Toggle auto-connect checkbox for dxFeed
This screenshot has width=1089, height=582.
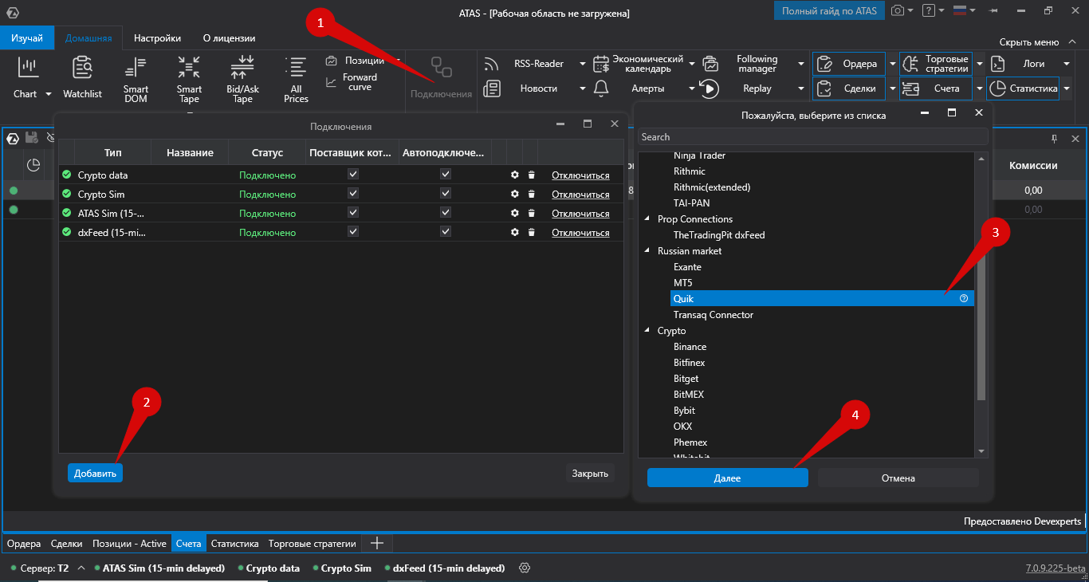446,231
